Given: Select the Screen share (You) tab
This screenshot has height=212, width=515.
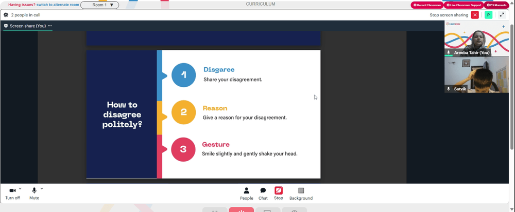Looking at the screenshot, I should 28,26.
